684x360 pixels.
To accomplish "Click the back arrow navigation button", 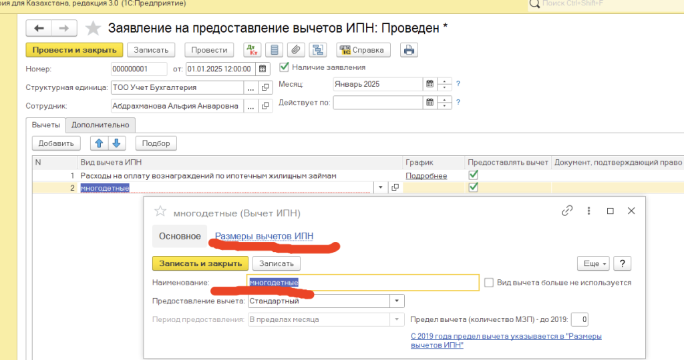I will 39,28.
